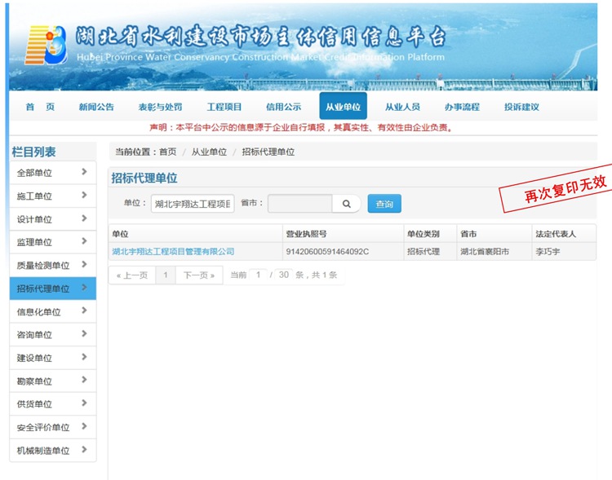Click the 单位 column header

click(196, 234)
